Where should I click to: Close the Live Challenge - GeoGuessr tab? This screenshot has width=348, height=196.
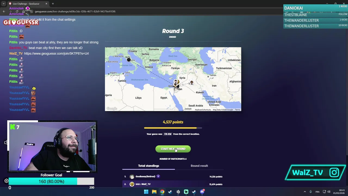pyautogui.click(x=46, y=4)
